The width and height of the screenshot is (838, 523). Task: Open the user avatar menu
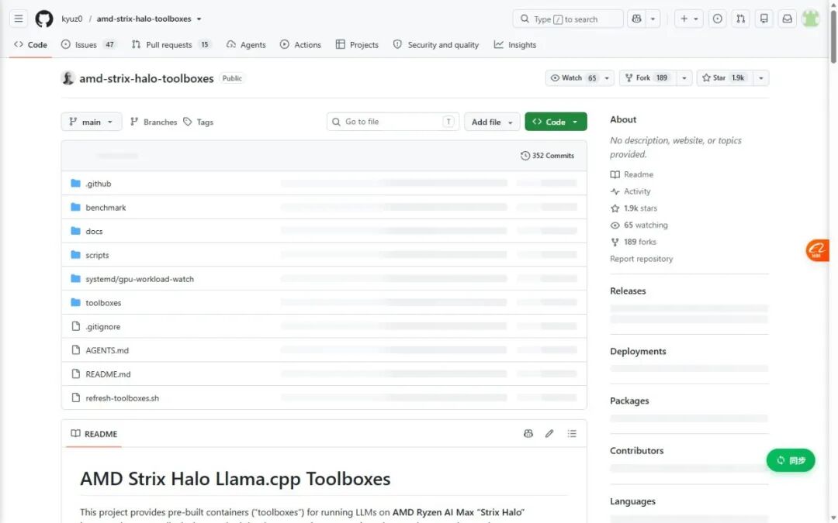pos(811,19)
